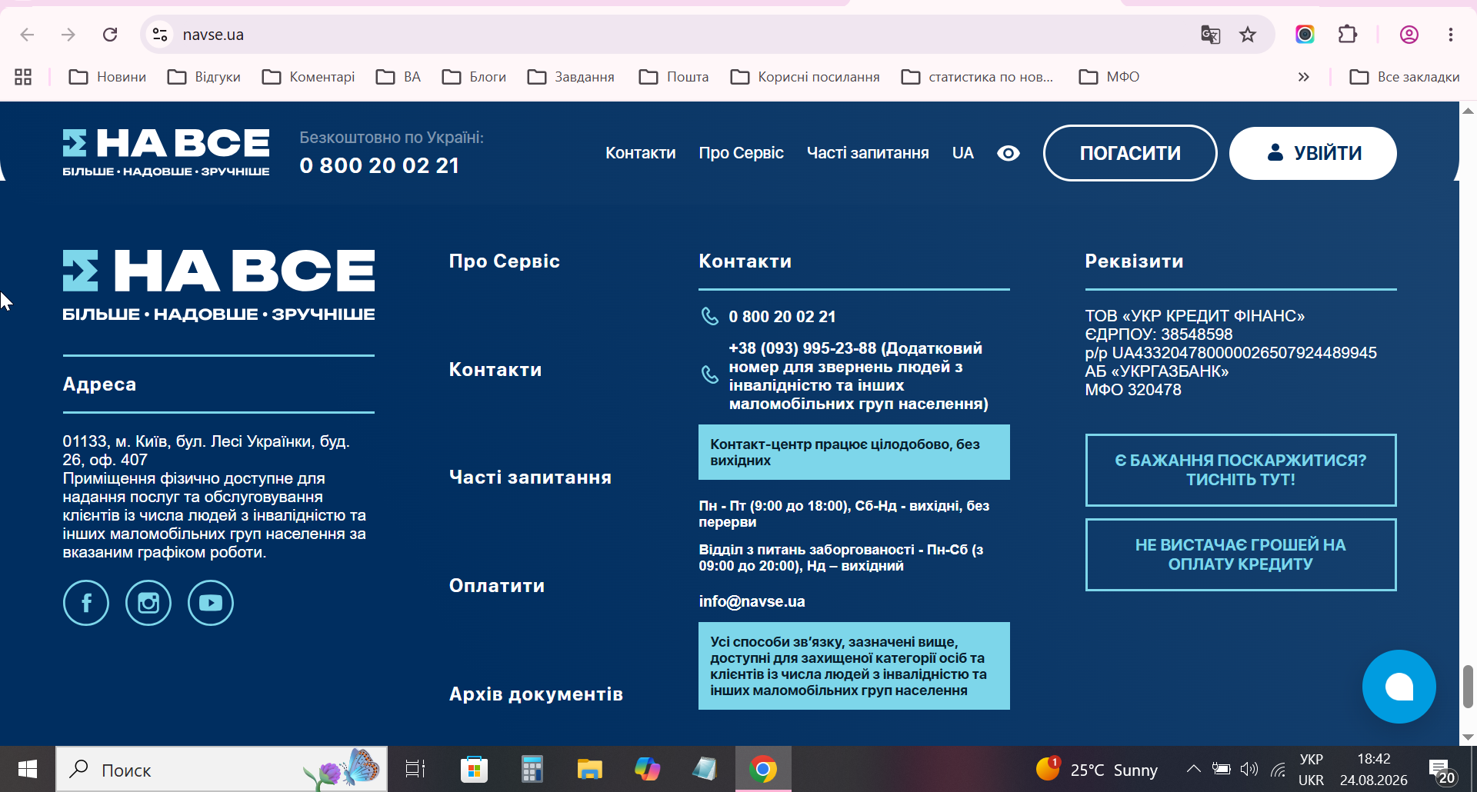Switch to Chrome on the taskbar
The width and height of the screenshot is (1477, 792).
click(x=763, y=769)
